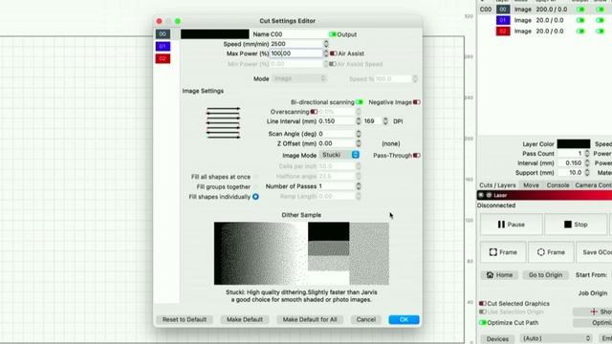This screenshot has width=612, height=344.
Task: Select blue layer 01 in the editor sidebar
Action: click(x=163, y=47)
